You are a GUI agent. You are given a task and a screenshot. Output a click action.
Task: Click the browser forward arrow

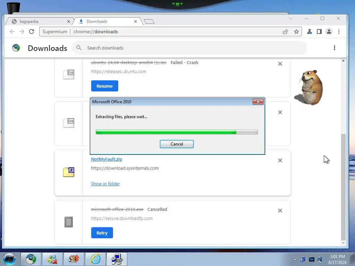pos(22,32)
